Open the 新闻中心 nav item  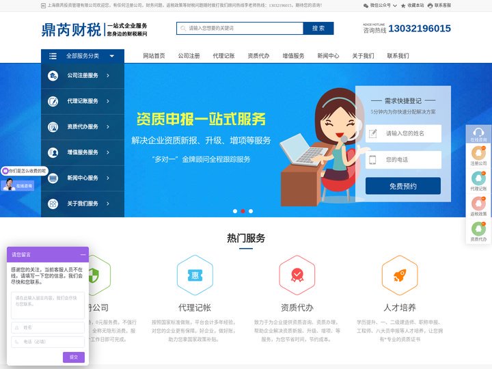(x=328, y=56)
